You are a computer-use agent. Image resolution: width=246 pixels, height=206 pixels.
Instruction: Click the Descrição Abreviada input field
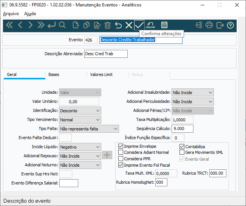tap(106, 54)
